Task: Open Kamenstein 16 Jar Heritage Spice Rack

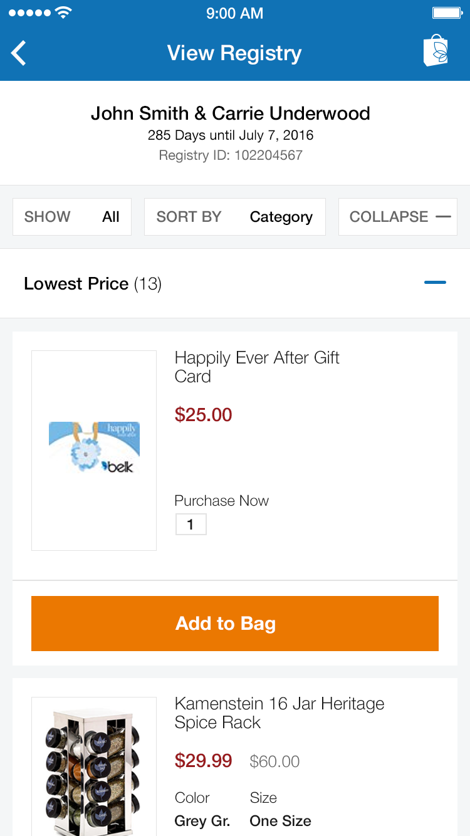Action: coord(279,713)
